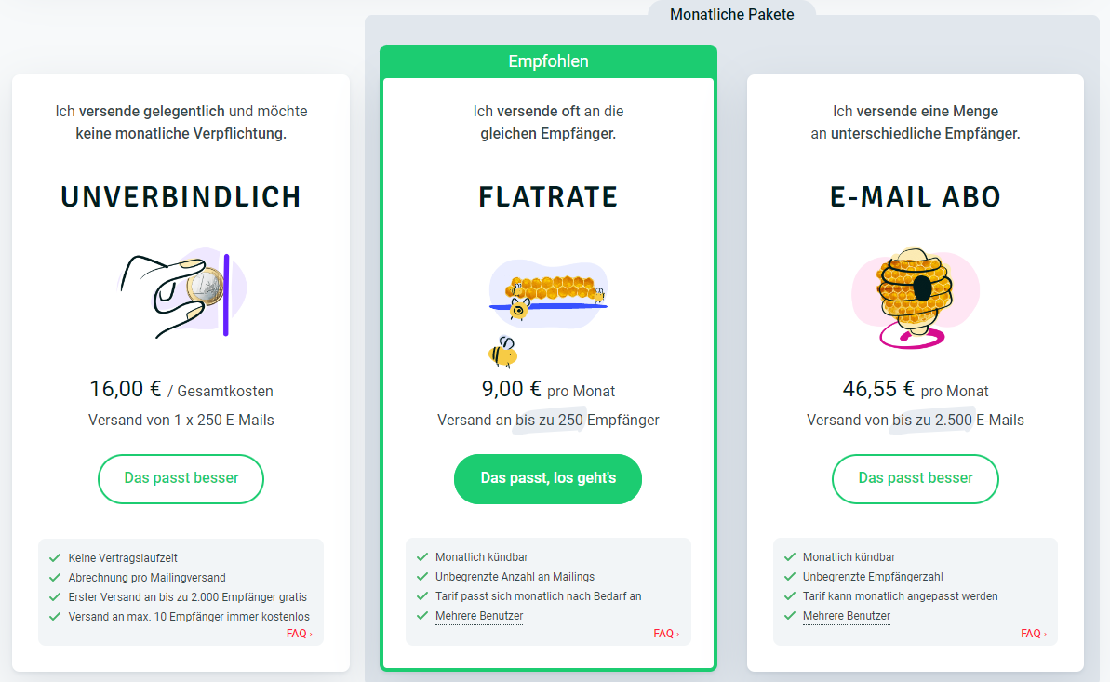Click the small flying bee icon
The width and height of the screenshot is (1110, 682).
pyautogui.click(x=503, y=352)
